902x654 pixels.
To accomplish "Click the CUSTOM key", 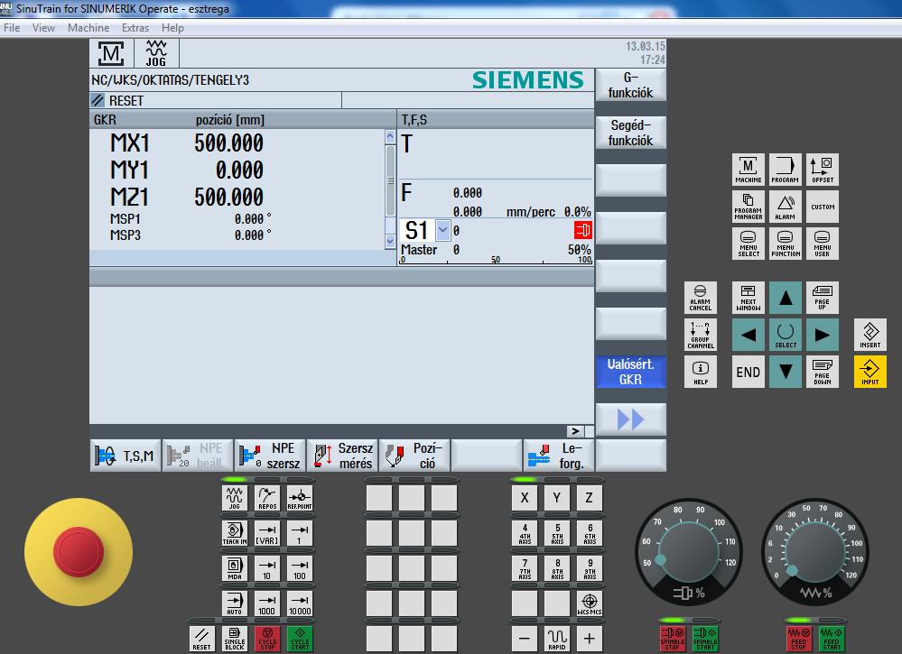I will (x=822, y=207).
